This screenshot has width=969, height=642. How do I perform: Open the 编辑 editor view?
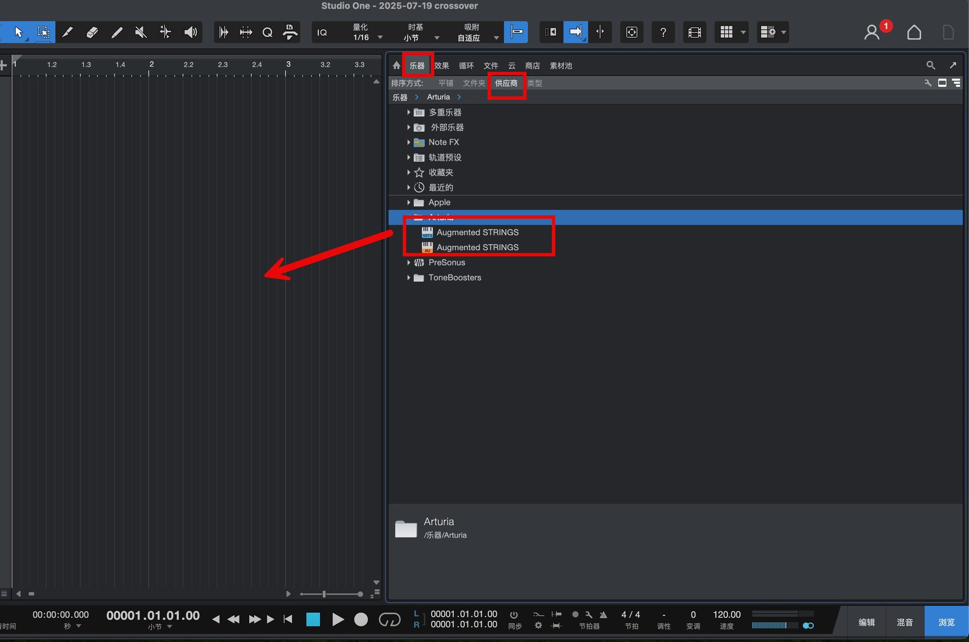coord(867,622)
